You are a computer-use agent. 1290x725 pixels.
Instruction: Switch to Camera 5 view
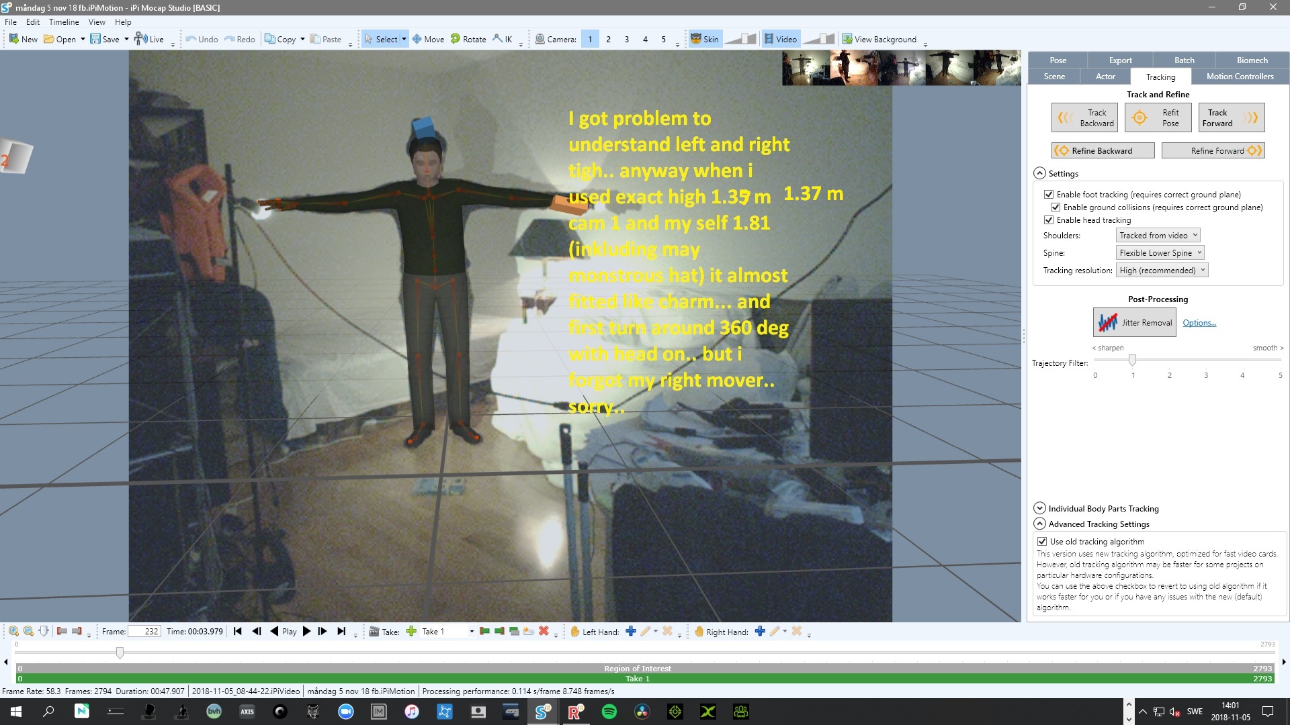tap(663, 39)
